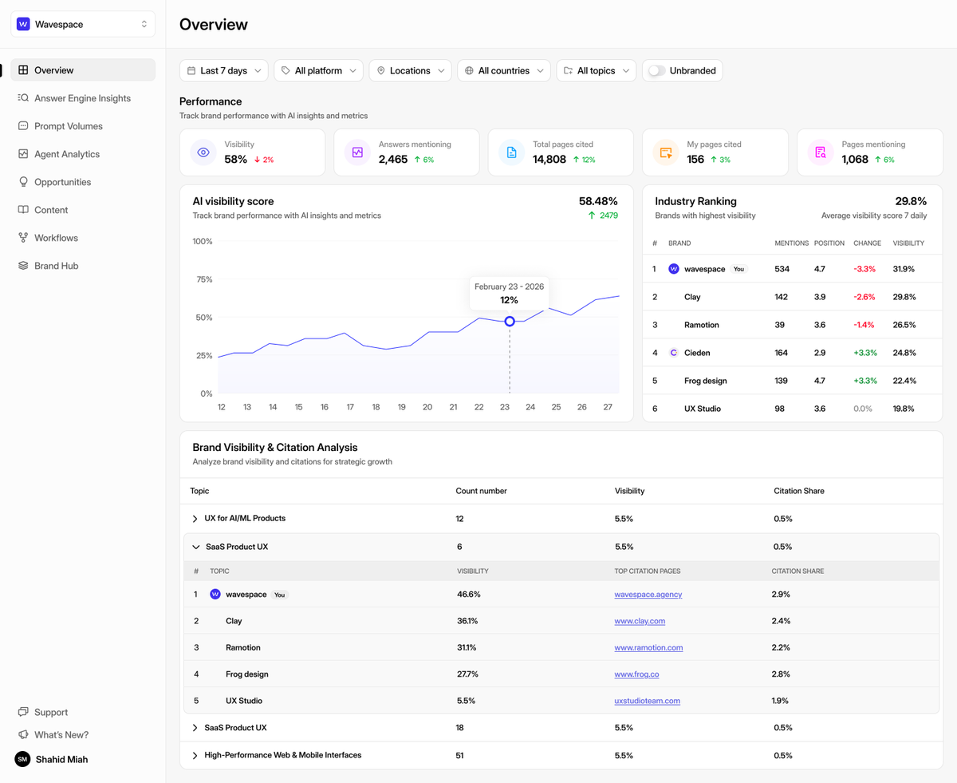
Task: Expand High-Performance Web & Mobile Interfaces row
Action: tap(195, 755)
